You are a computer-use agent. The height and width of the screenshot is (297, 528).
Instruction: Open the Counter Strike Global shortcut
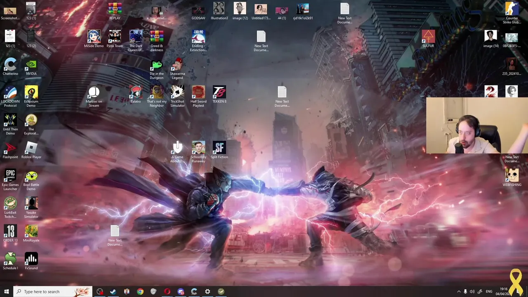pos(512,13)
